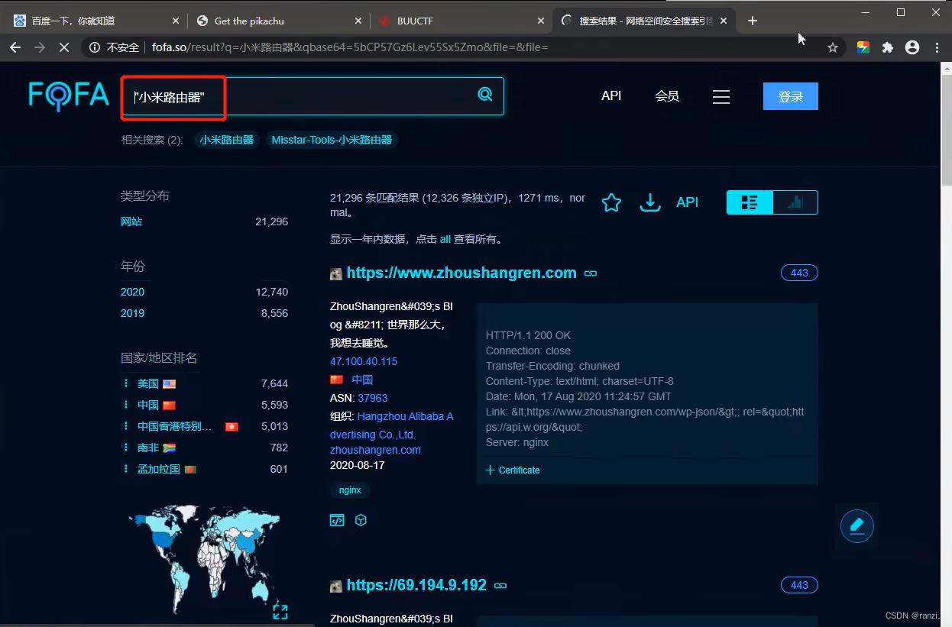952x627 pixels.
Task: Open https://69.194.9.192 result link
Action: click(x=416, y=585)
